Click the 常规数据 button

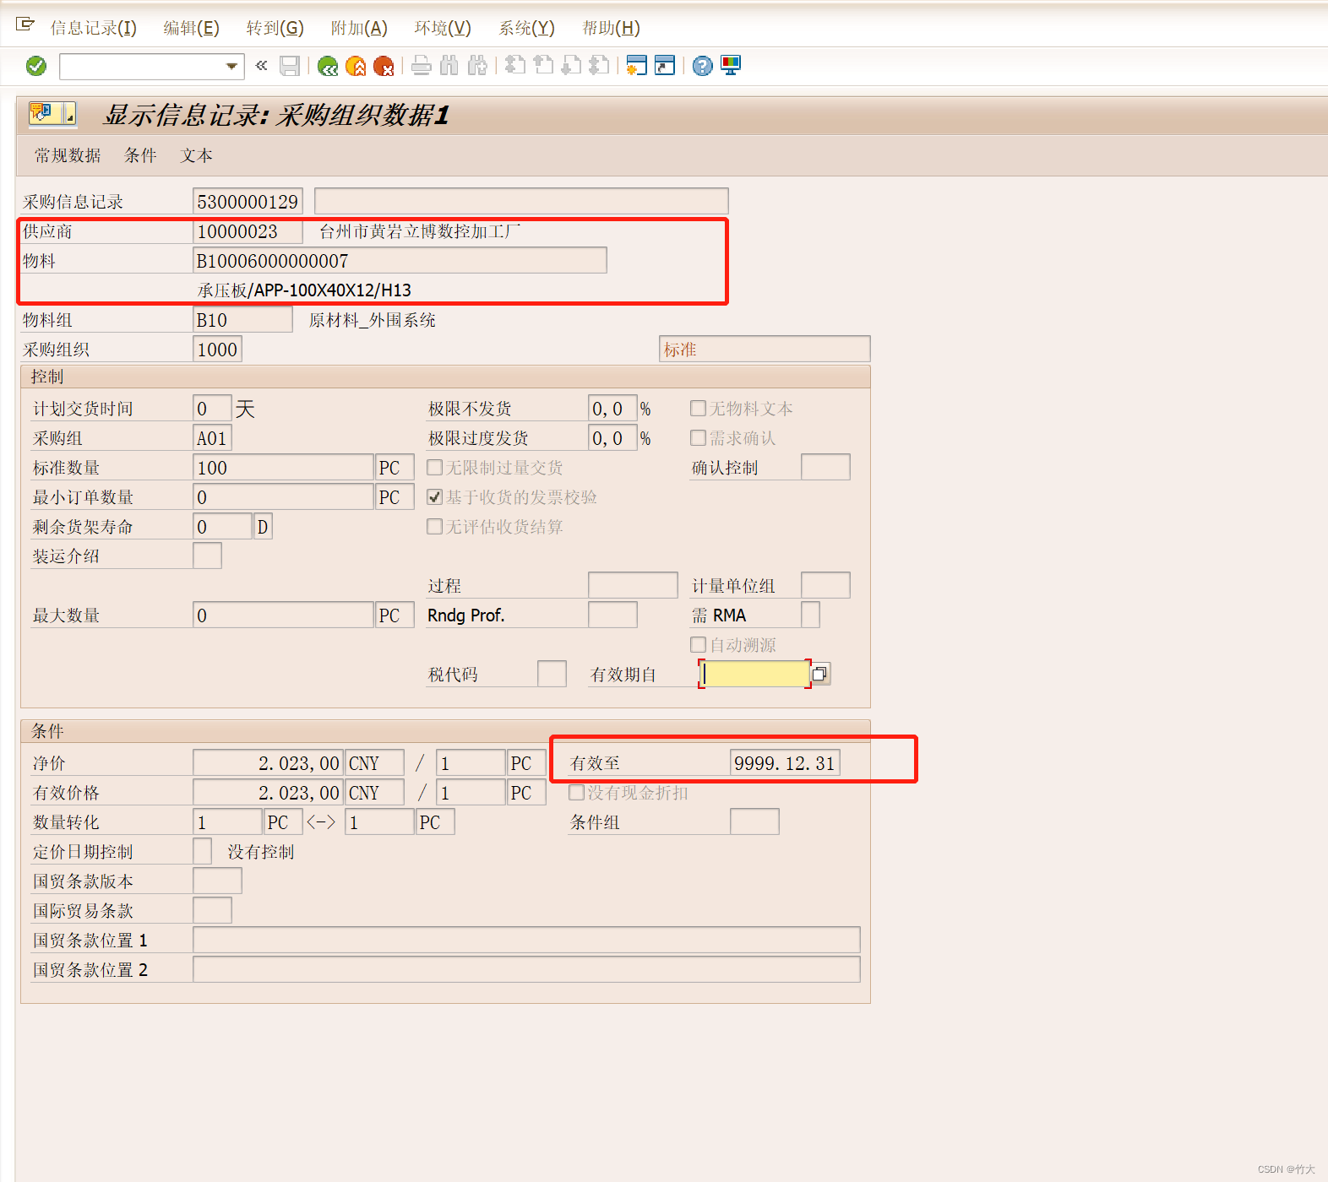coord(68,155)
